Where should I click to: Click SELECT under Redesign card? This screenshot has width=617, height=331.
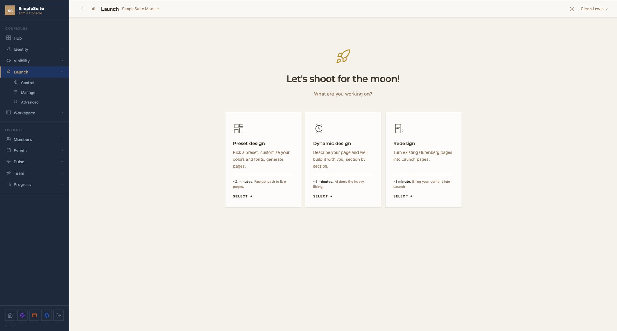coord(403,196)
